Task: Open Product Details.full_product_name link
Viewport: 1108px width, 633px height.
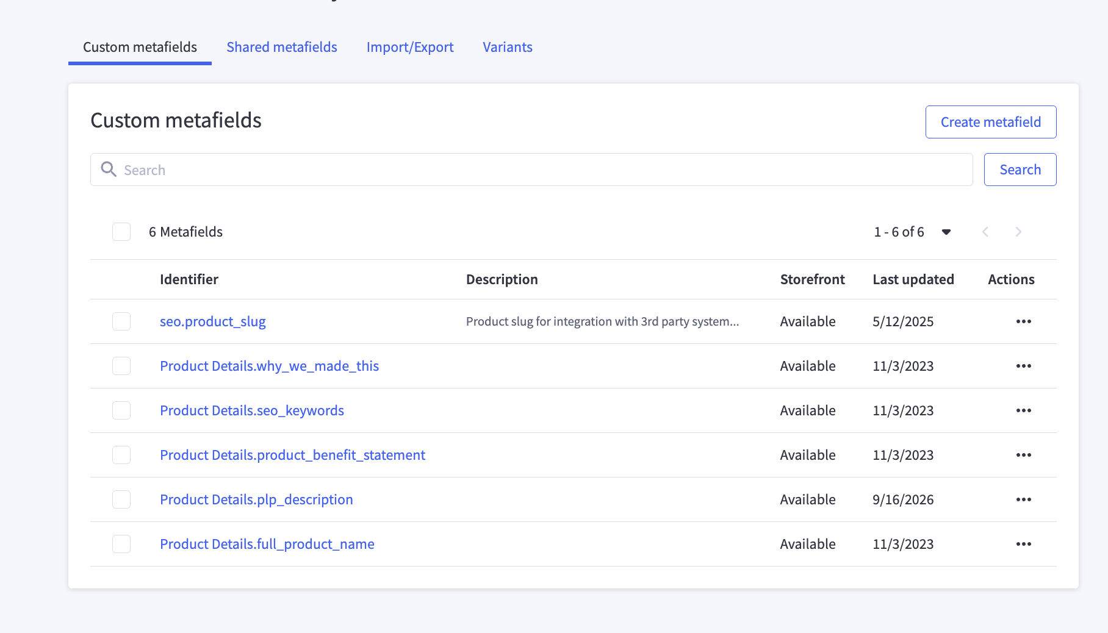Action: click(267, 544)
